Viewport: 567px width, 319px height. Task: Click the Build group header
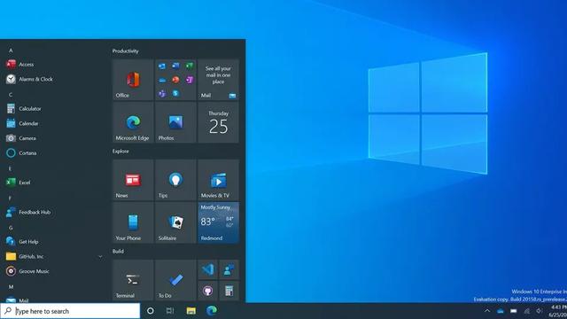(x=118, y=251)
